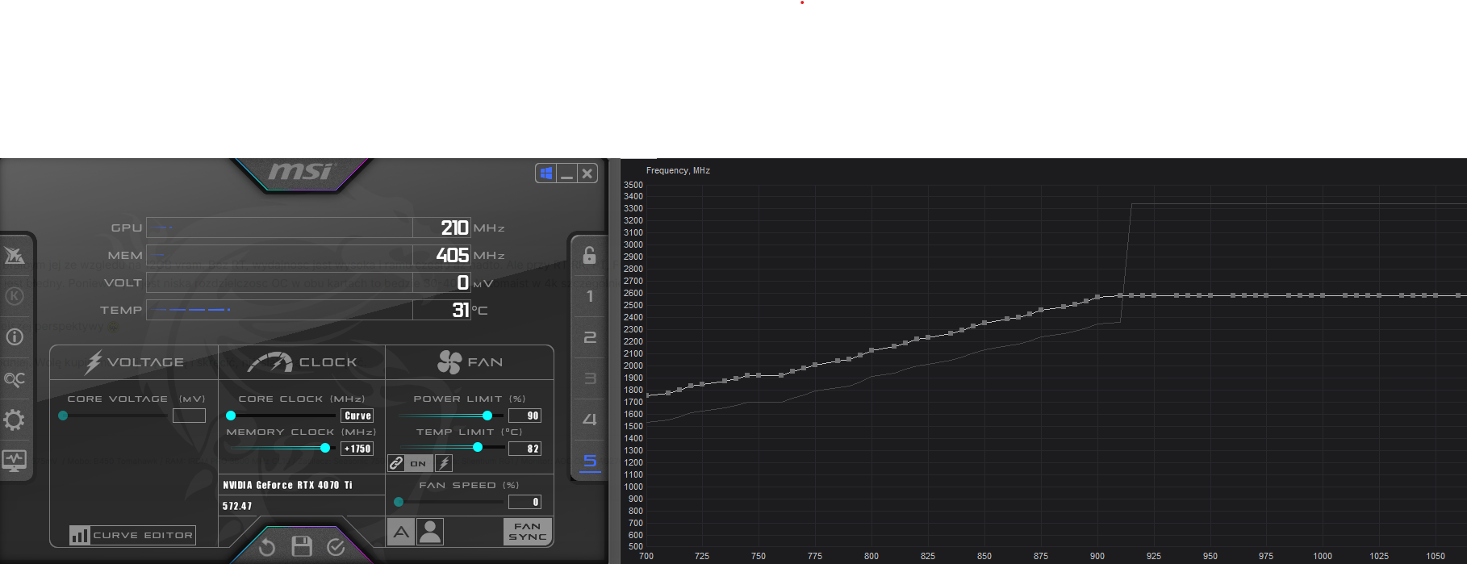Screen dimensions: 1467x564
Task: Click the core voltage value field
Action: click(189, 416)
